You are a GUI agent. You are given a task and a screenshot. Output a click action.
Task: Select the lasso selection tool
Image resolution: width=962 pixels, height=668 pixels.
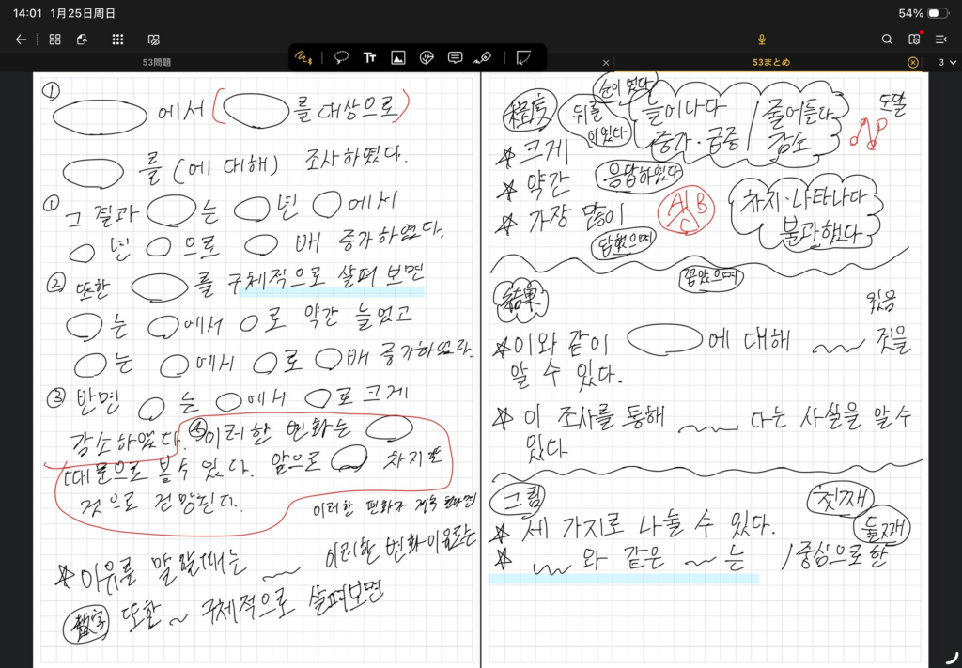point(342,57)
